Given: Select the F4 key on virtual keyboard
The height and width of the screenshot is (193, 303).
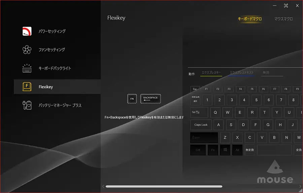Looking at the screenshot, I should tap(240, 89).
